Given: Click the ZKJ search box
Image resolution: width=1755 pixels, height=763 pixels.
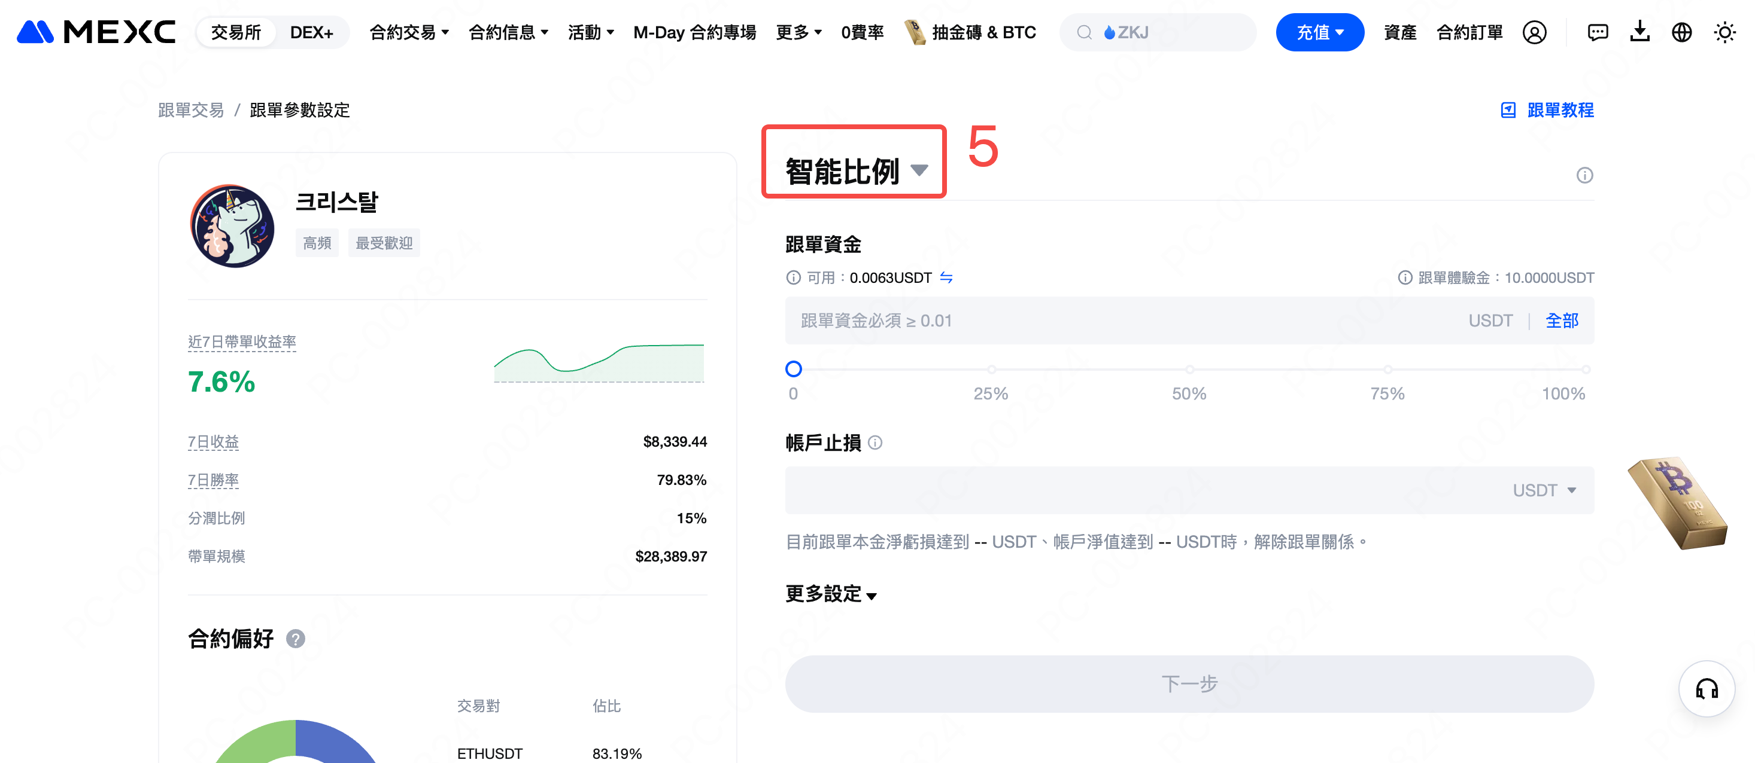Looking at the screenshot, I should [x=1158, y=32].
